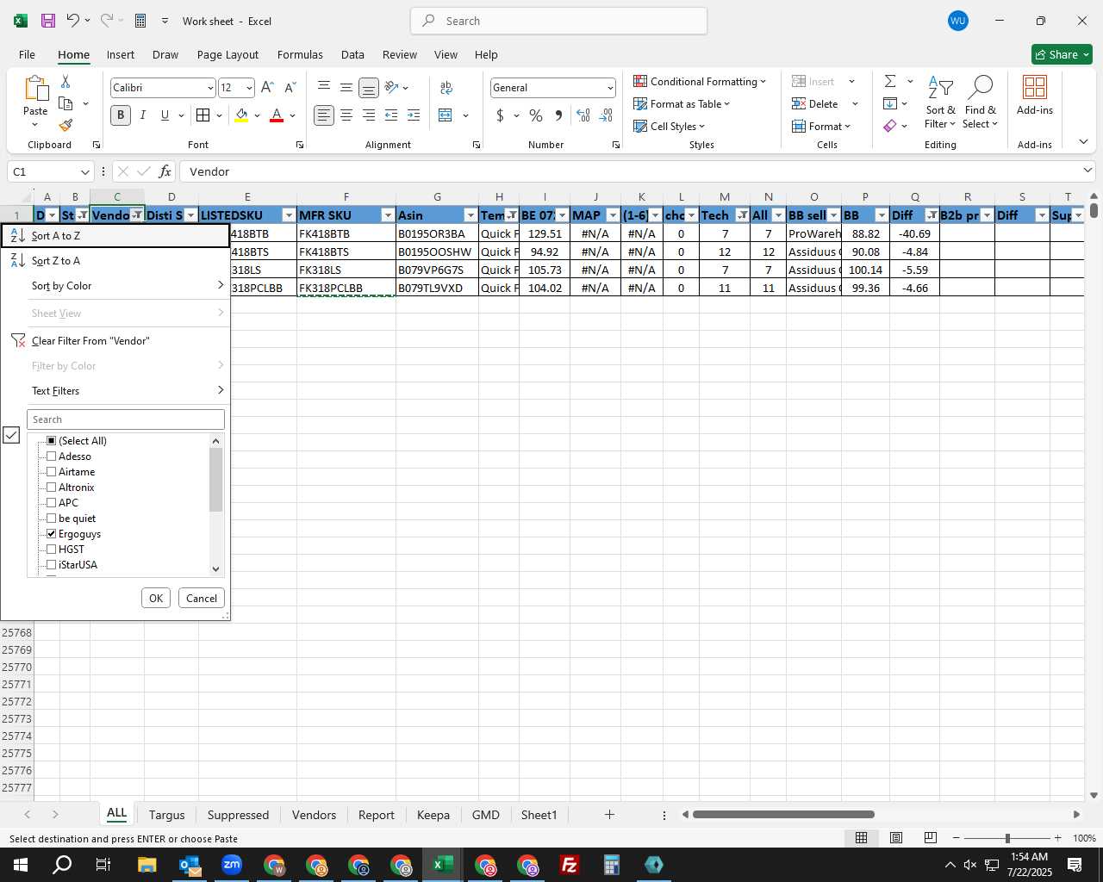Viewport: 1103px width, 882px height.
Task: Check the Airtame filter checkbox
Action: tap(51, 471)
